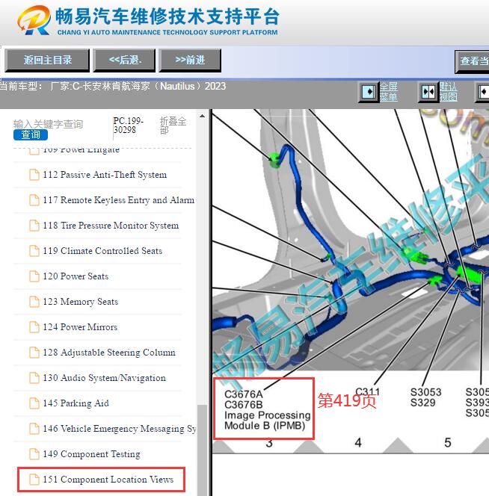The image size is (489, 496).
Task: Open 130 Audio System/Navigation
Action: tap(104, 378)
